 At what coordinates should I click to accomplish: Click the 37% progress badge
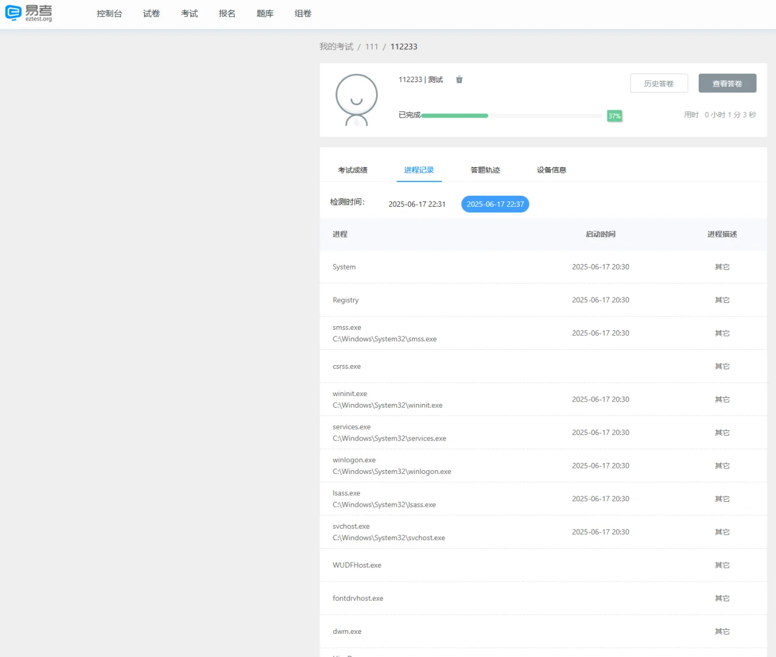point(615,116)
